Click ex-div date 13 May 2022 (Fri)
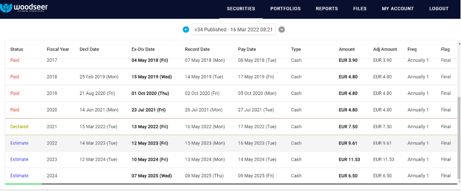The width and height of the screenshot is (461, 191). point(150,127)
